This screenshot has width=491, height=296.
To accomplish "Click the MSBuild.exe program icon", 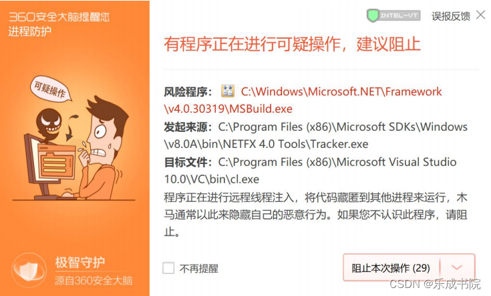I will coord(228,91).
